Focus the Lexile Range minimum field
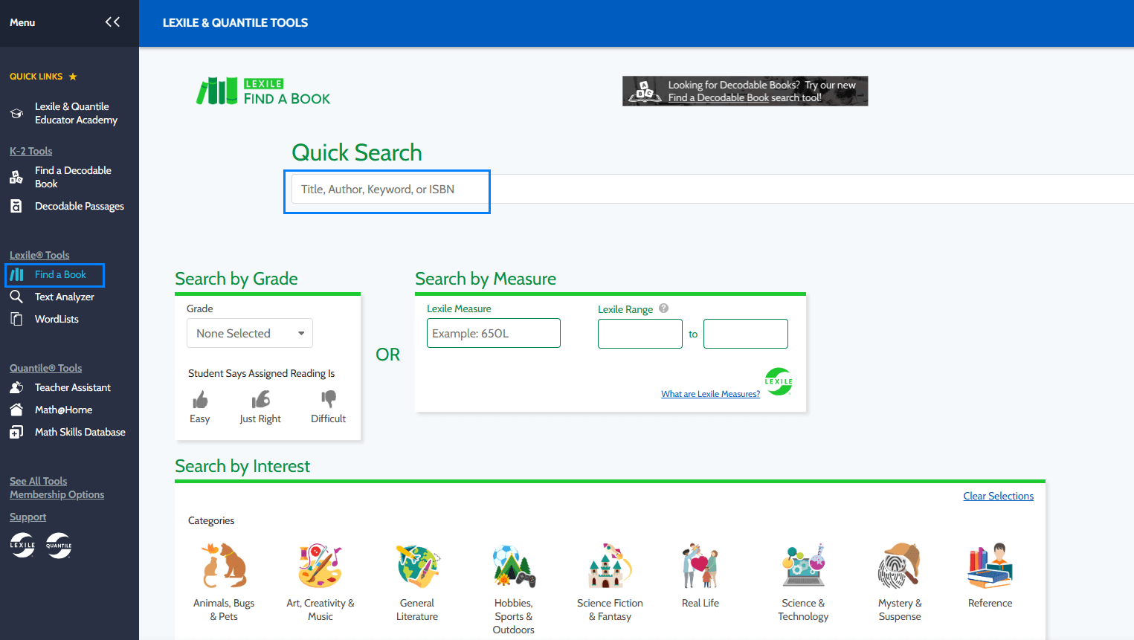 tap(640, 334)
